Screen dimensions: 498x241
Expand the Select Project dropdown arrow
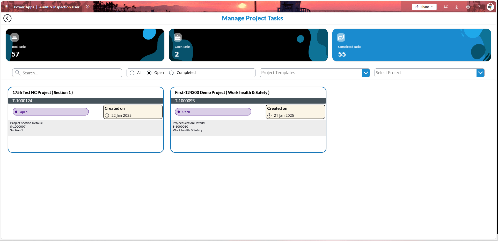[480, 73]
